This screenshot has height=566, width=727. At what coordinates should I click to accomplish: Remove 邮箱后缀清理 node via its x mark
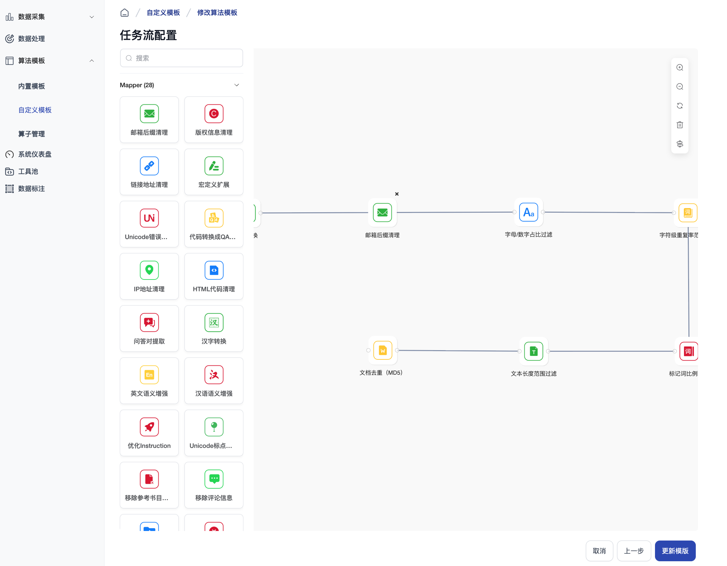click(x=397, y=194)
